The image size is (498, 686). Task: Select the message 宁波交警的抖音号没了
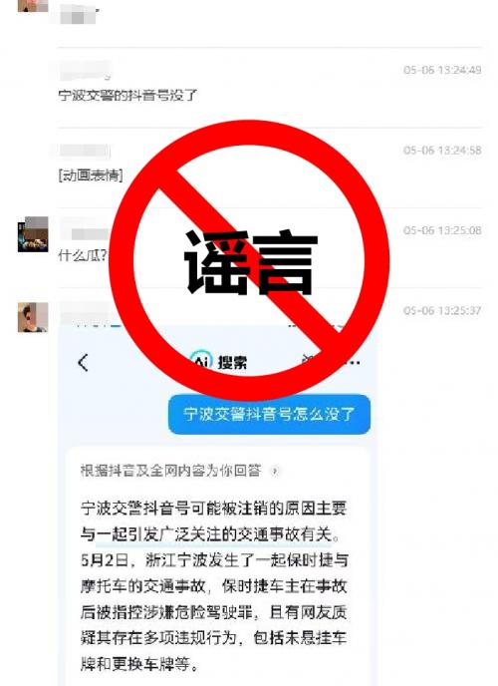click(127, 95)
